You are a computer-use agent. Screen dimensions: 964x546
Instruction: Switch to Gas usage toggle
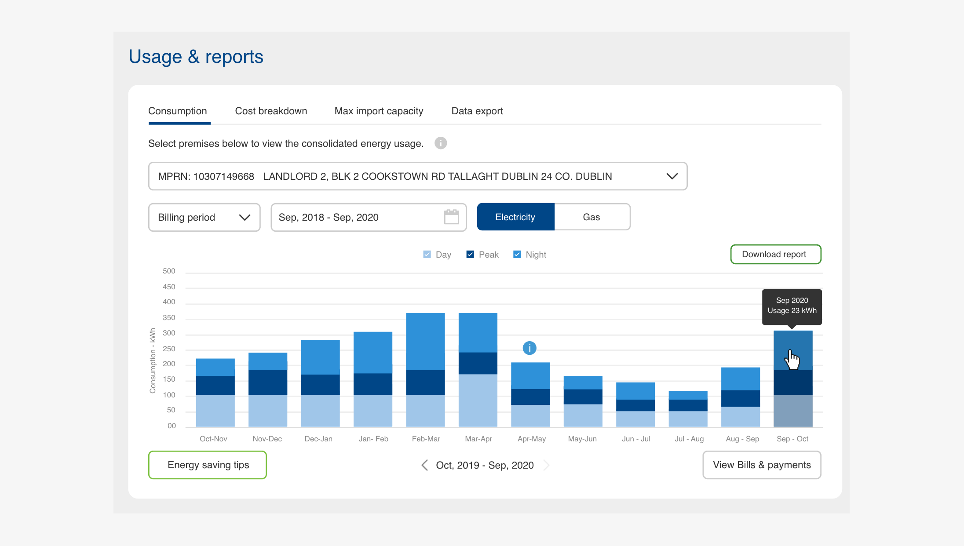pyautogui.click(x=592, y=217)
